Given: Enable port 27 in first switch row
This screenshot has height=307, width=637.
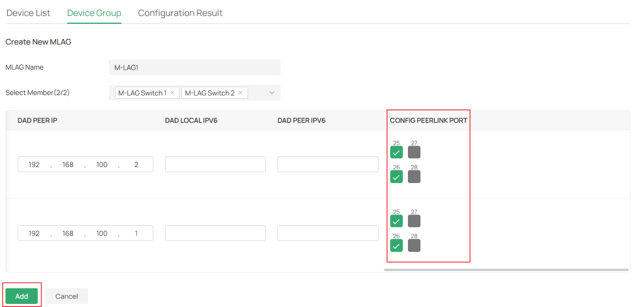Looking at the screenshot, I should pyautogui.click(x=414, y=152).
